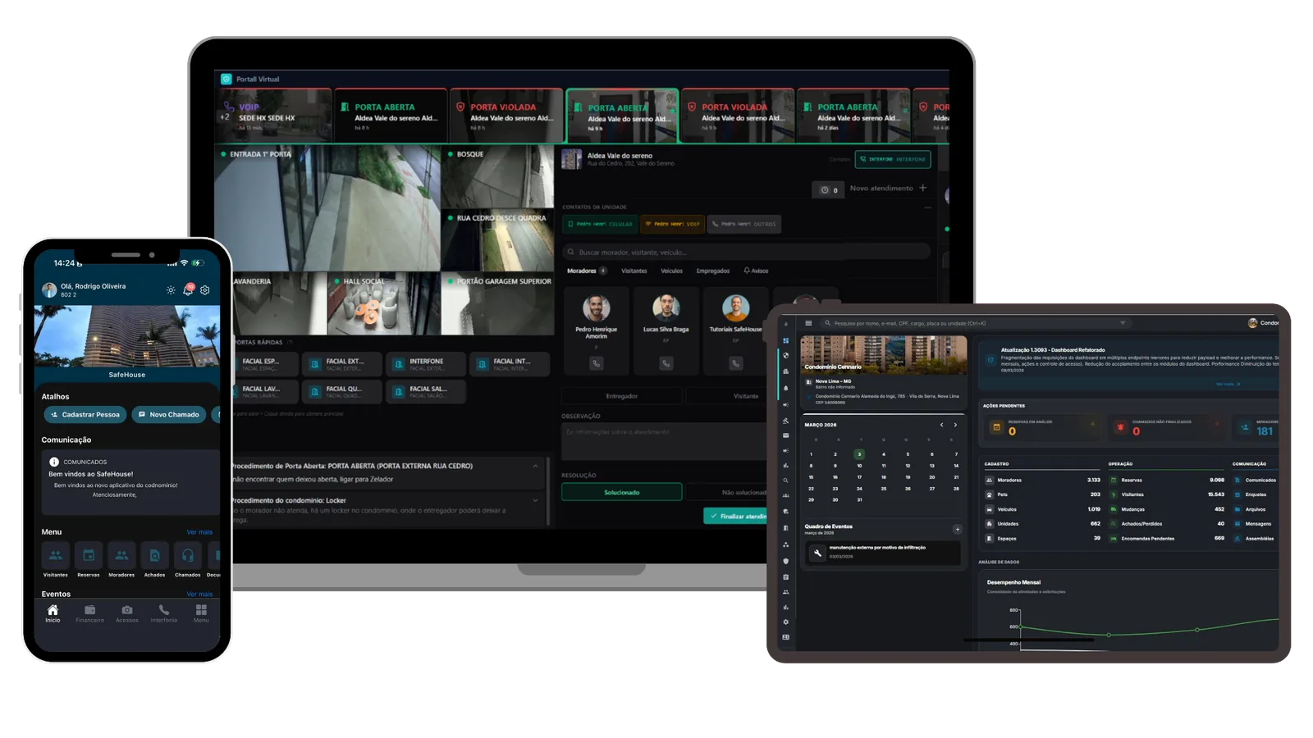Viewport: 1313px width, 738px height.
Task: Click Ver mais next to Eventos on phone
Action: [x=199, y=594]
